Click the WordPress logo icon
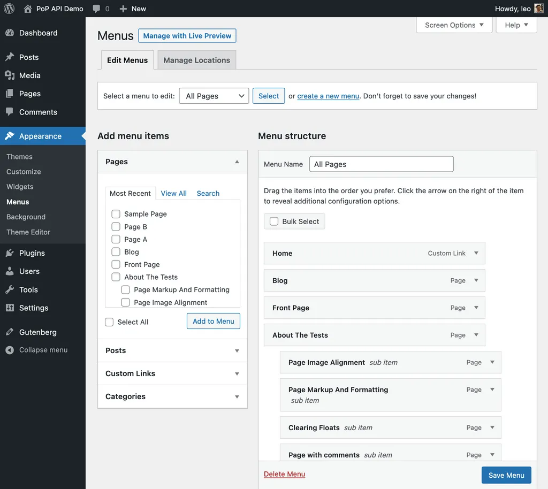The width and height of the screenshot is (548, 489). coord(9,9)
